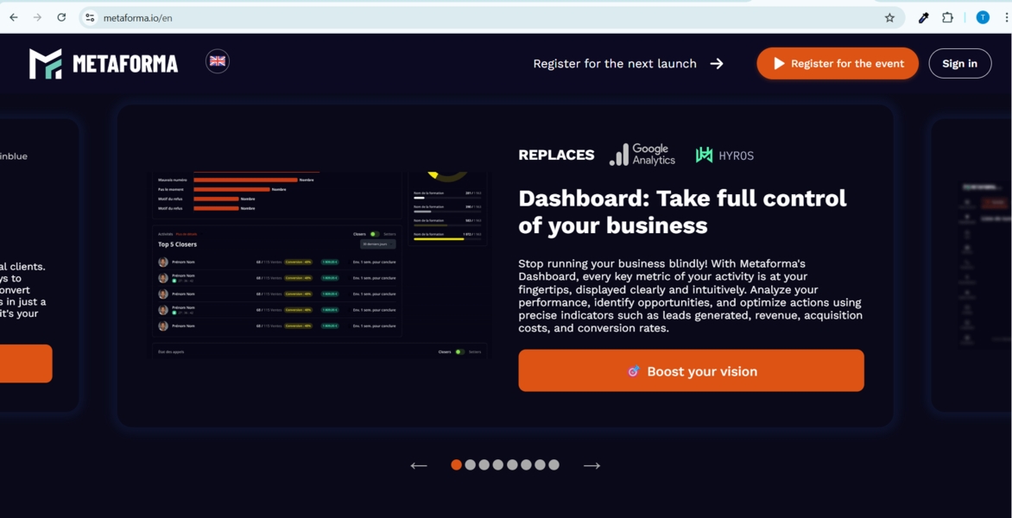Click the HYROS logo
This screenshot has height=518, width=1012.
coord(724,155)
